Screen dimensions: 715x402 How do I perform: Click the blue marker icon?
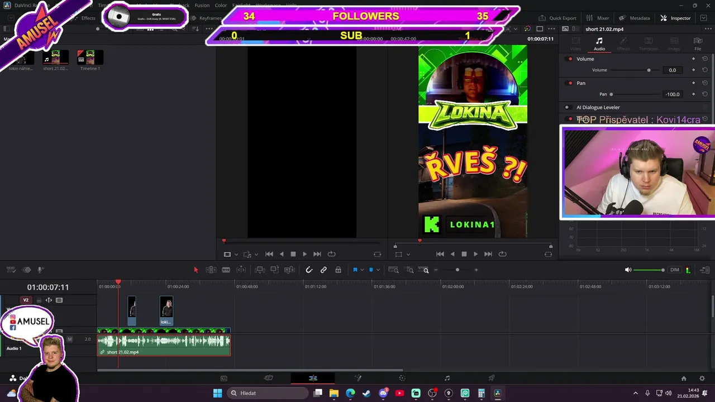[x=371, y=270]
